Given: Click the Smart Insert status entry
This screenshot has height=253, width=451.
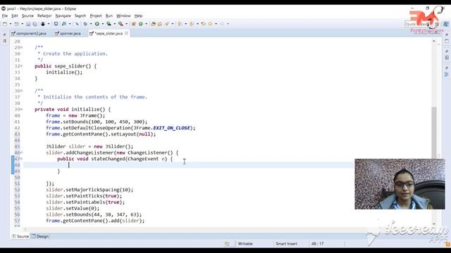Looking at the screenshot, I should (x=287, y=244).
